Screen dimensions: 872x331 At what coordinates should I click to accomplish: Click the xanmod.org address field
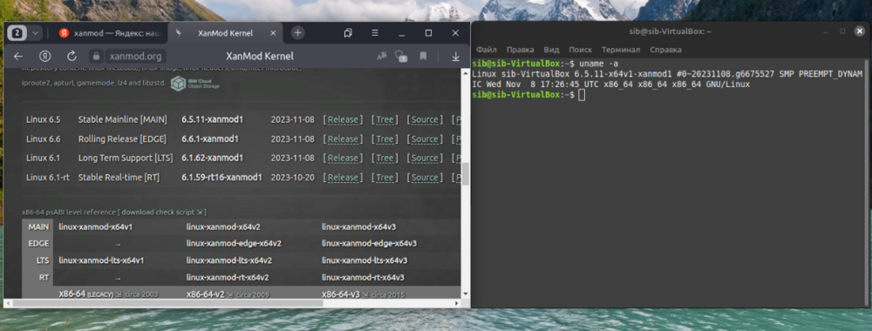(136, 56)
